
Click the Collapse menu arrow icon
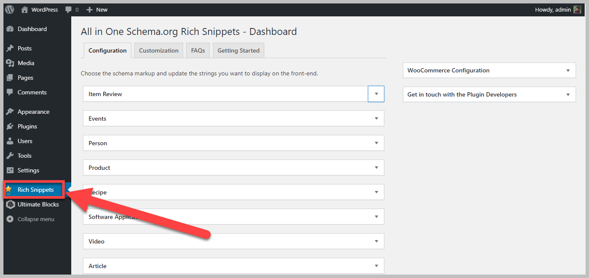point(10,219)
